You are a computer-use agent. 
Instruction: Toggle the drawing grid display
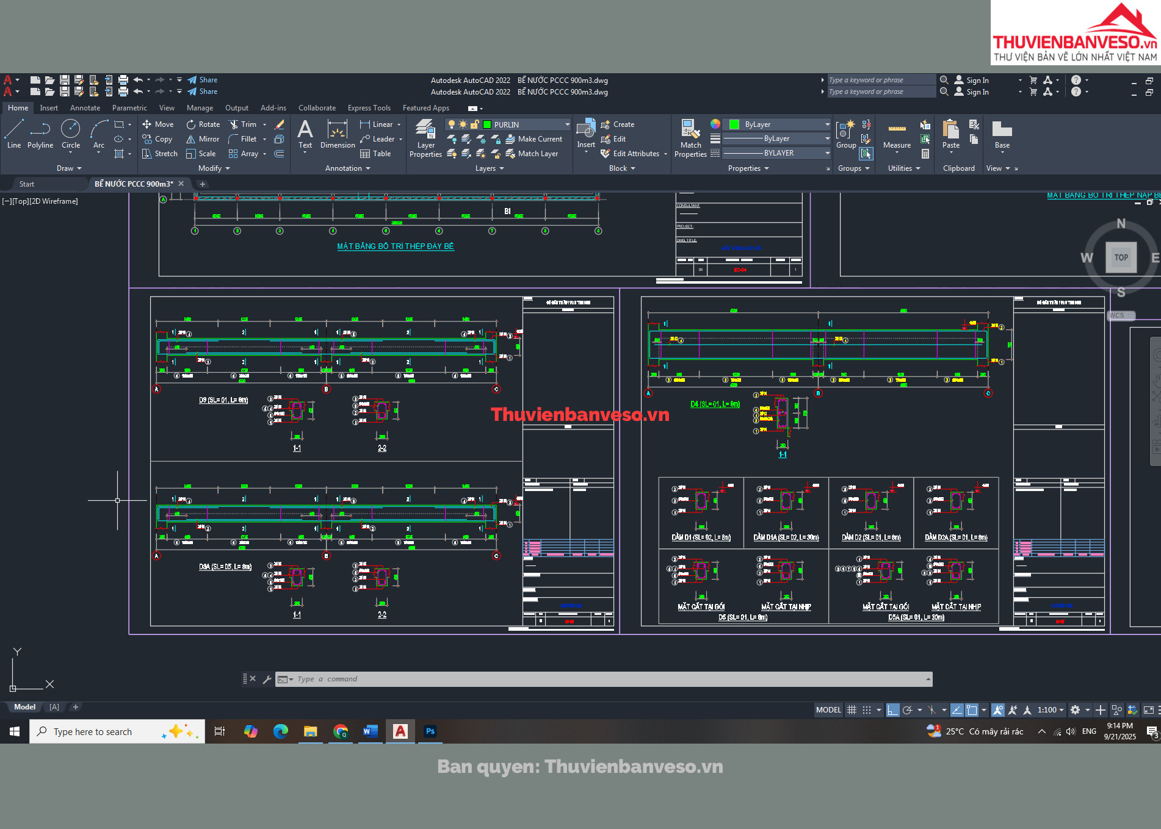click(852, 710)
